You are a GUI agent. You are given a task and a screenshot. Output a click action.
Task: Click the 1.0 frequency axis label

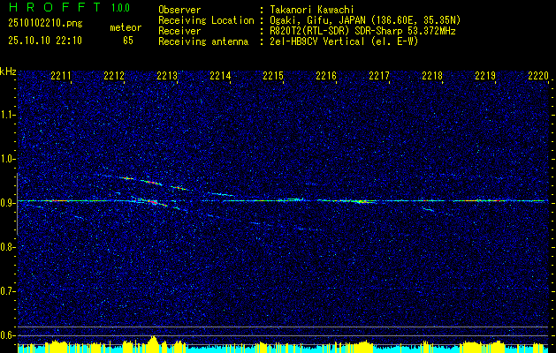tap(7, 159)
